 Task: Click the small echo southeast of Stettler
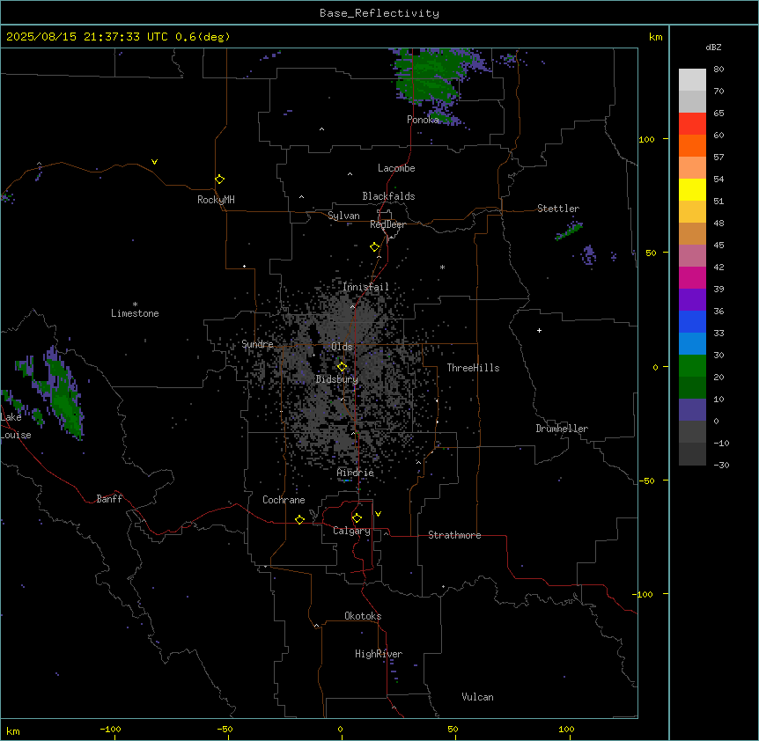[x=588, y=254]
